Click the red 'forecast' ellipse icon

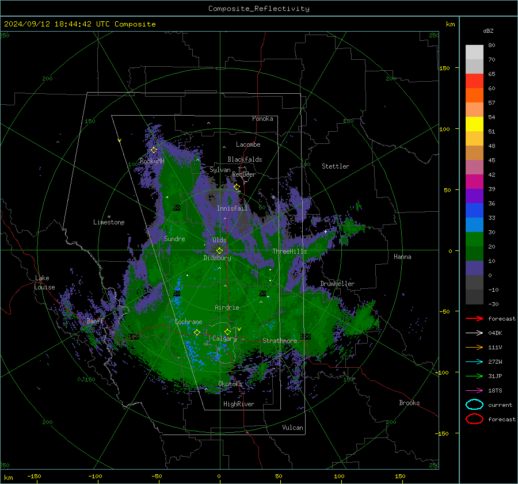474,419
